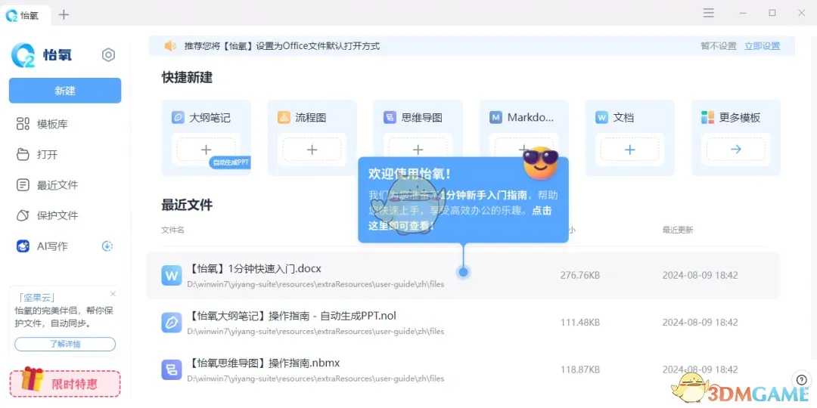Click the 新建 button in sidebar
The height and width of the screenshot is (408, 817).
pyautogui.click(x=65, y=91)
